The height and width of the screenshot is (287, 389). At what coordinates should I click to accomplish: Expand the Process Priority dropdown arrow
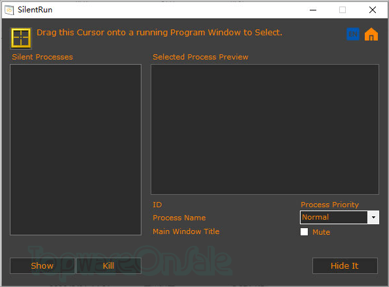point(373,217)
